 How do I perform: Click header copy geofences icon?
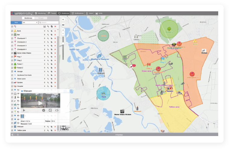tap(52, 27)
